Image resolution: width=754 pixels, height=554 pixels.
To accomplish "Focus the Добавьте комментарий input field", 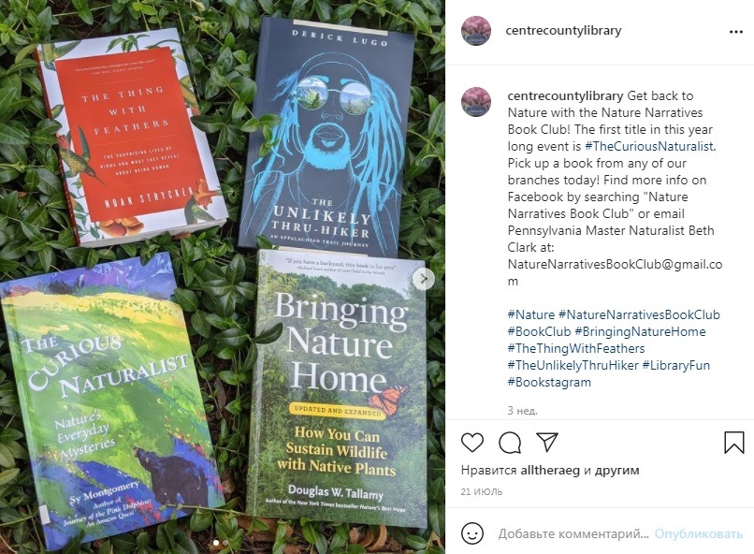I will click(x=573, y=533).
